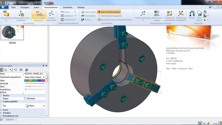Screen dimensions: 222x125
Task: Open Zylindrisch dropdown arrow
Action: point(75,19)
